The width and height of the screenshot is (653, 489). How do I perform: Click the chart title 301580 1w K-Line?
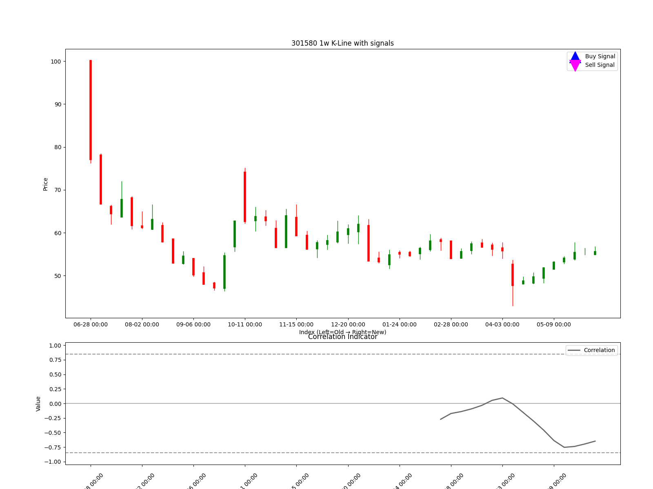[x=342, y=43]
